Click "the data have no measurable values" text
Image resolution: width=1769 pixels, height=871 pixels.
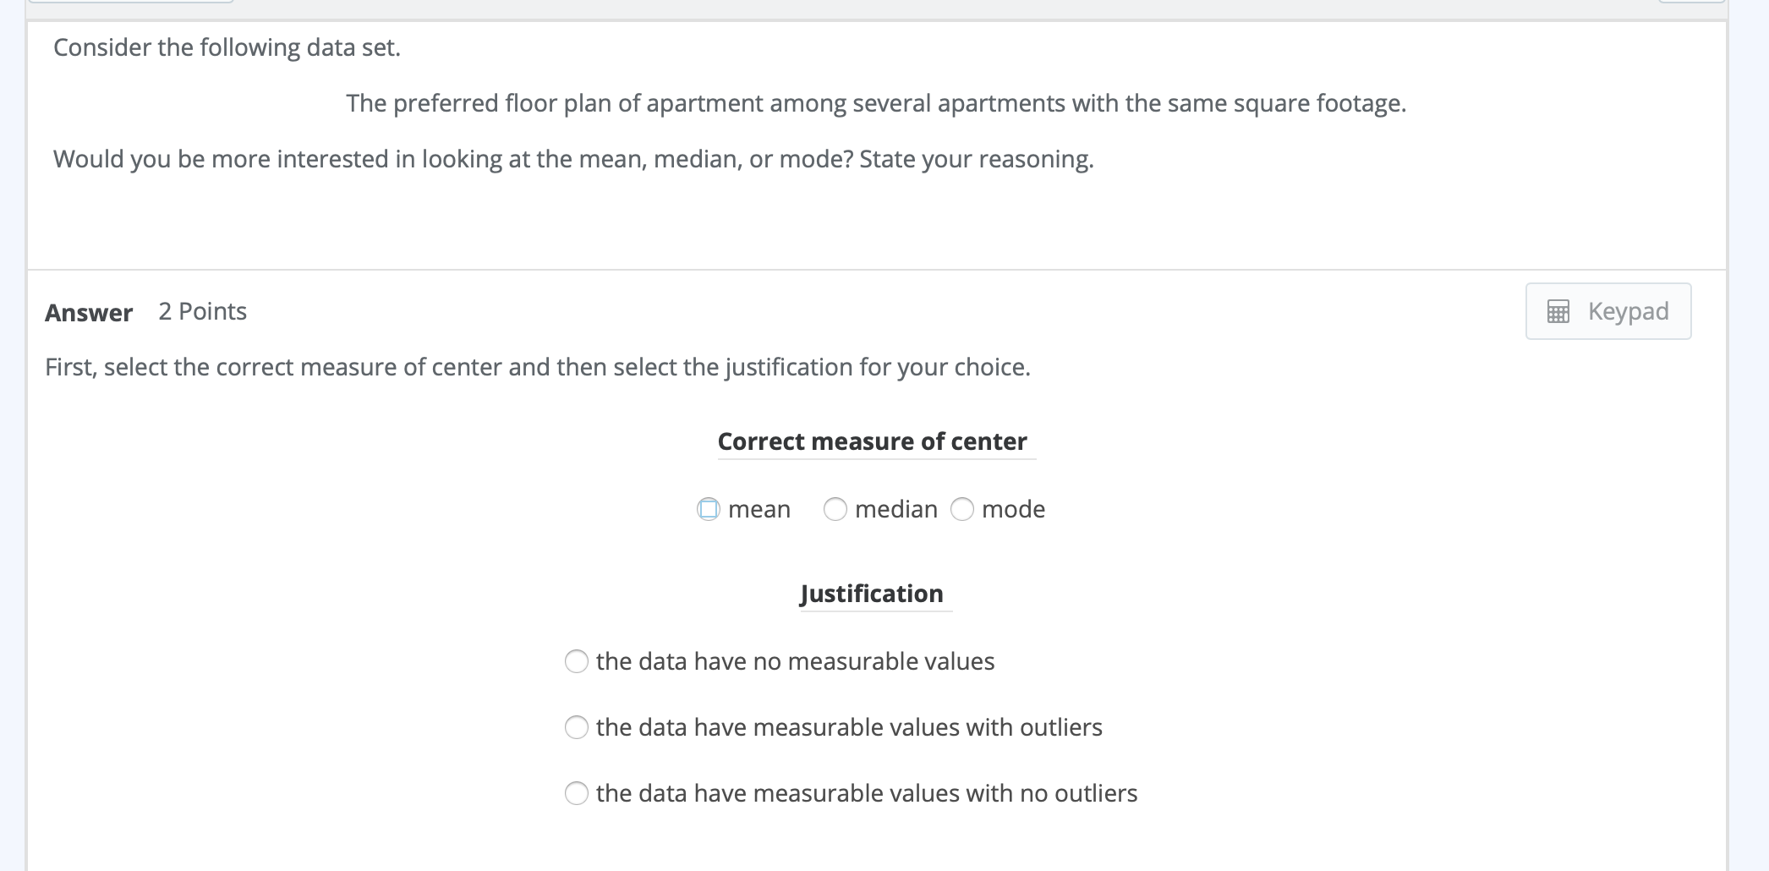point(795,661)
